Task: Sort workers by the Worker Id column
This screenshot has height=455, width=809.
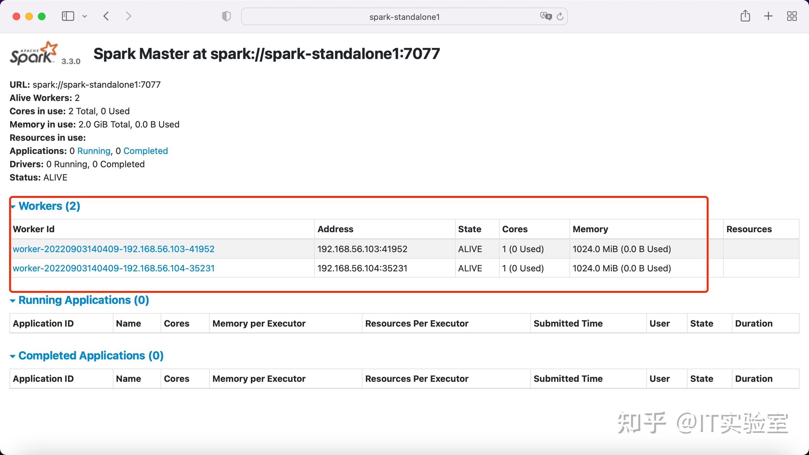Action: pos(33,229)
